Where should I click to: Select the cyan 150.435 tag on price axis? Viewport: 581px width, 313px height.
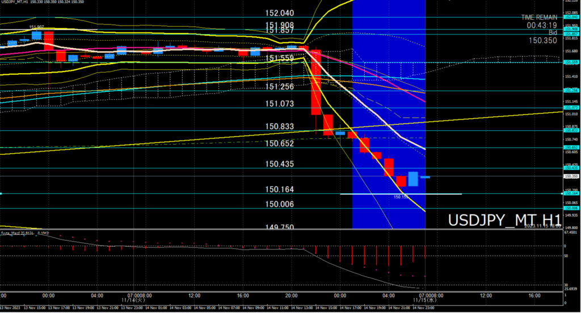point(571,168)
